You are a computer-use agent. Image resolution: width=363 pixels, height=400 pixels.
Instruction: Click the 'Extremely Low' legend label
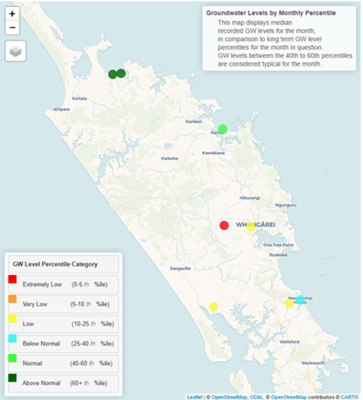click(x=42, y=284)
